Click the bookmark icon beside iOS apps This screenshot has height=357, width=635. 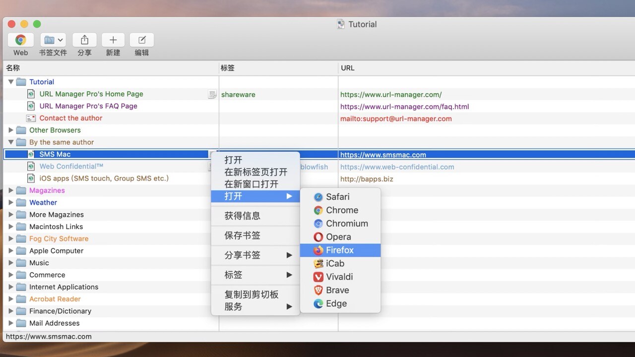[31, 178]
